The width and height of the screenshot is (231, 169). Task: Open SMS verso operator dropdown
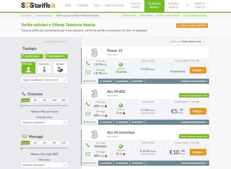pos(44,165)
